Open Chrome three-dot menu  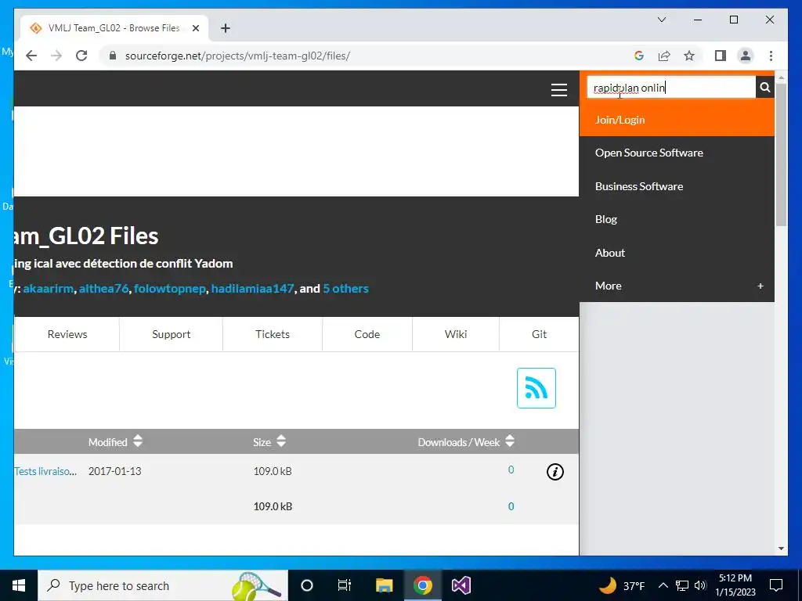pyautogui.click(x=771, y=56)
